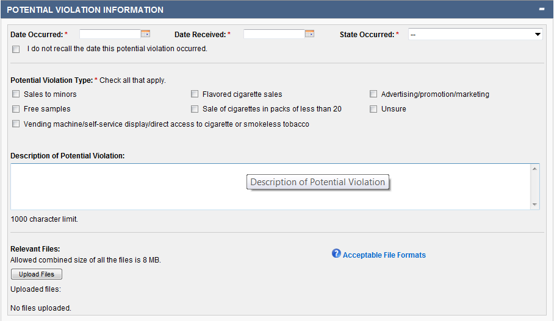
Task: Click the Upload Files button
Action: click(37, 274)
